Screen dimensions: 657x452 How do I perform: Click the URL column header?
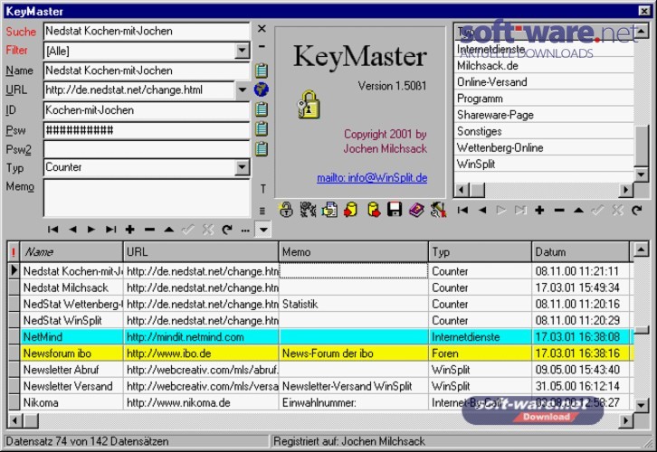(x=201, y=251)
